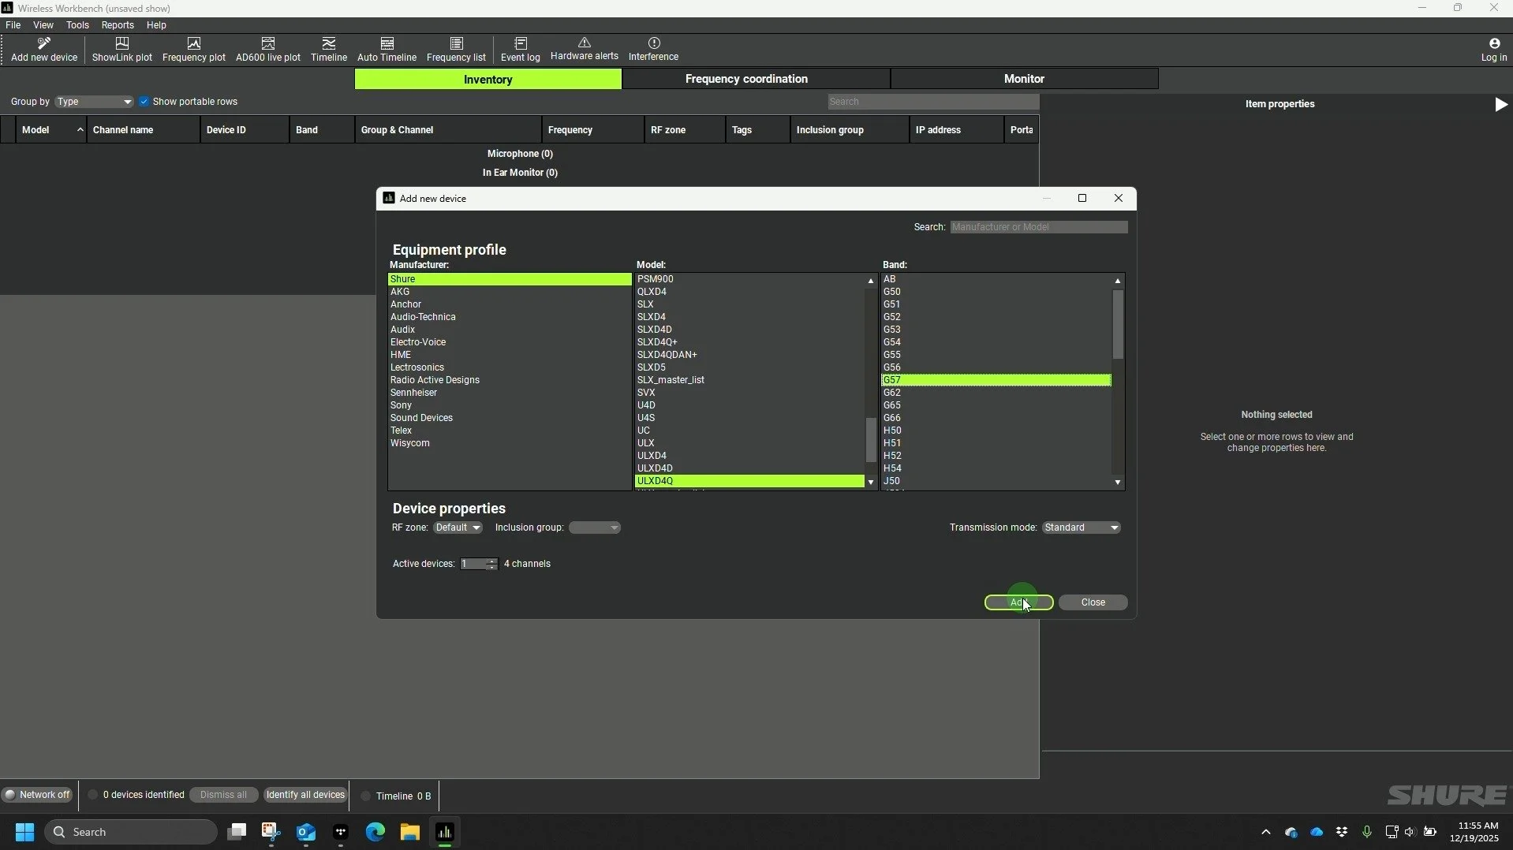Image resolution: width=1513 pixels, height=850 pixels.
Task: Open the Help menu
Action: pyautogui.click(x=156, y=25)
